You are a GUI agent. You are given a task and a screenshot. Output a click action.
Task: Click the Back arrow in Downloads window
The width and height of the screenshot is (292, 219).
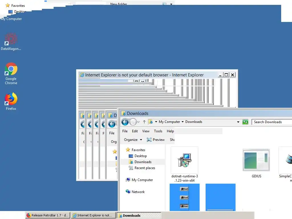click(x=125, y=122)
